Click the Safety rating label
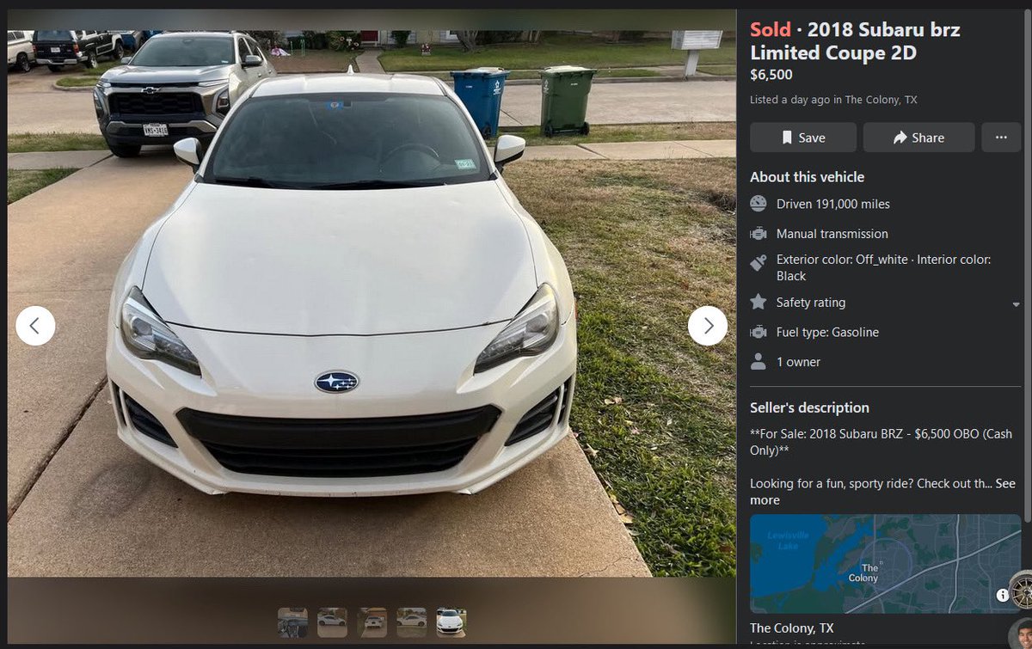1032x649 pixels. 811,303
